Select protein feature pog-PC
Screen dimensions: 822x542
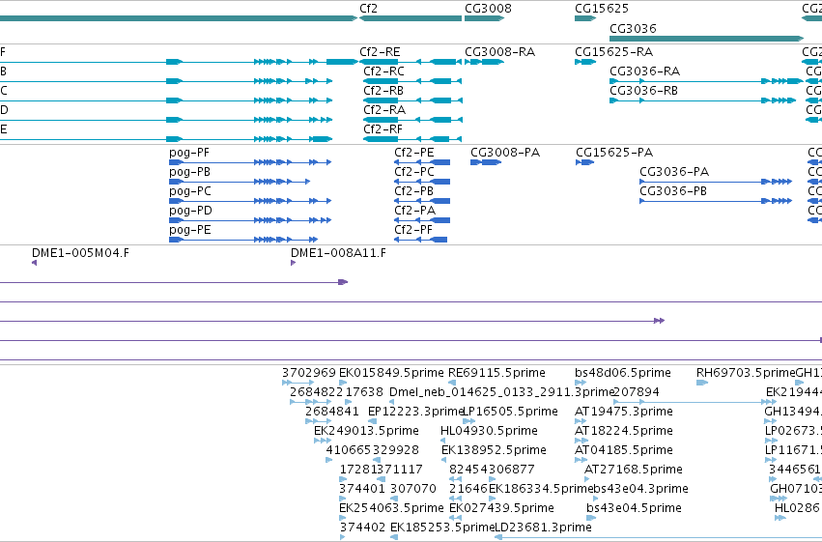coord(250,201)
